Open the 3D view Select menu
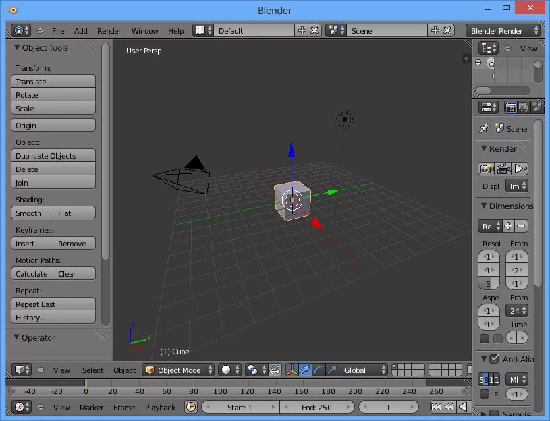The image size is (550, 421). click(92, 370)
